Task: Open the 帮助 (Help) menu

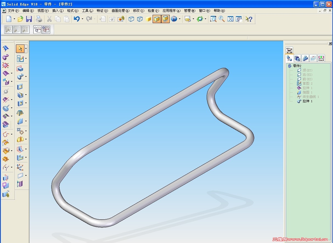Action: pos(219,11)
